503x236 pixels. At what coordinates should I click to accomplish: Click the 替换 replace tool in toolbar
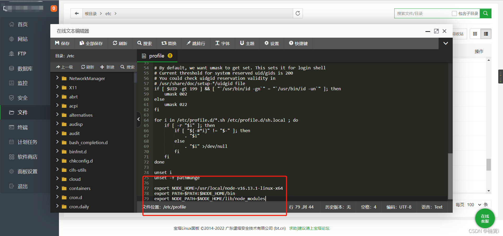click(169, 43)
